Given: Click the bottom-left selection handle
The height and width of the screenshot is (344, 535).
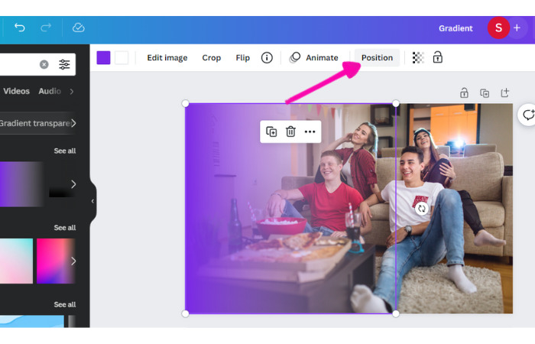Looking at the screenshot, I should point(185,314).
